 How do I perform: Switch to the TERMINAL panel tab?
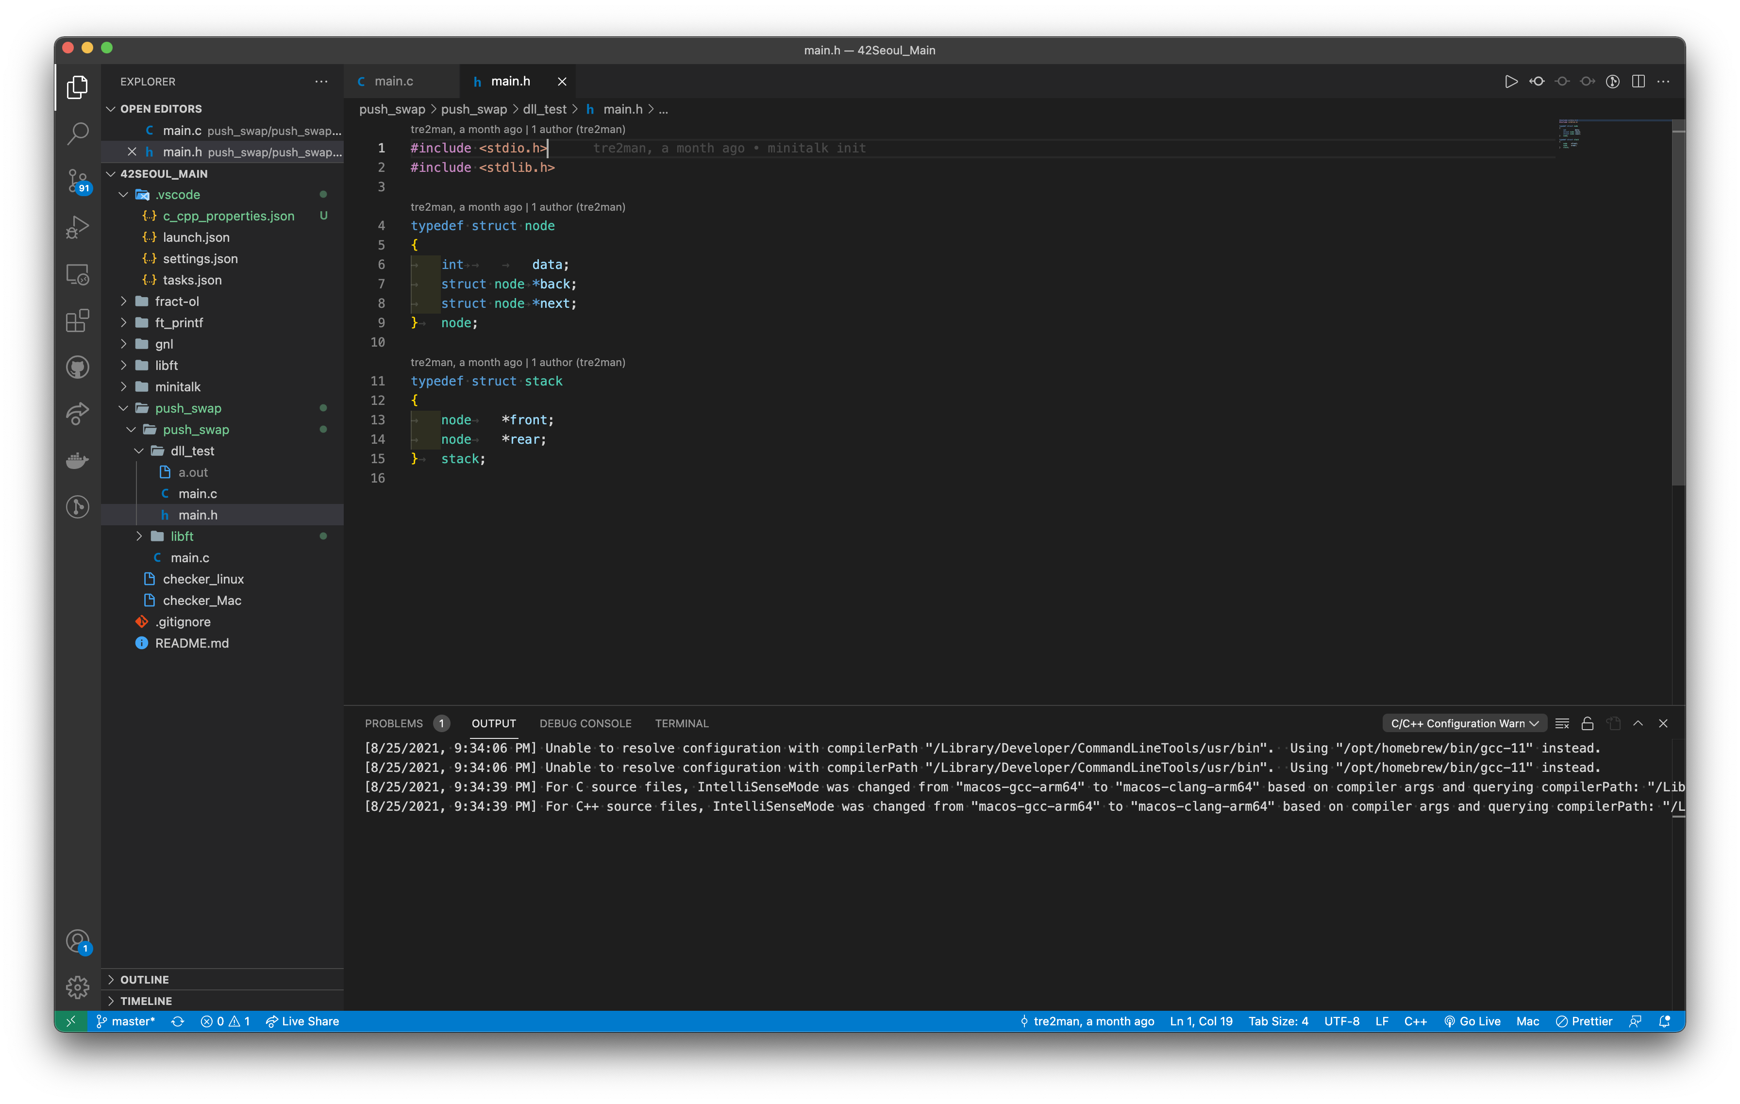[682, 723]
